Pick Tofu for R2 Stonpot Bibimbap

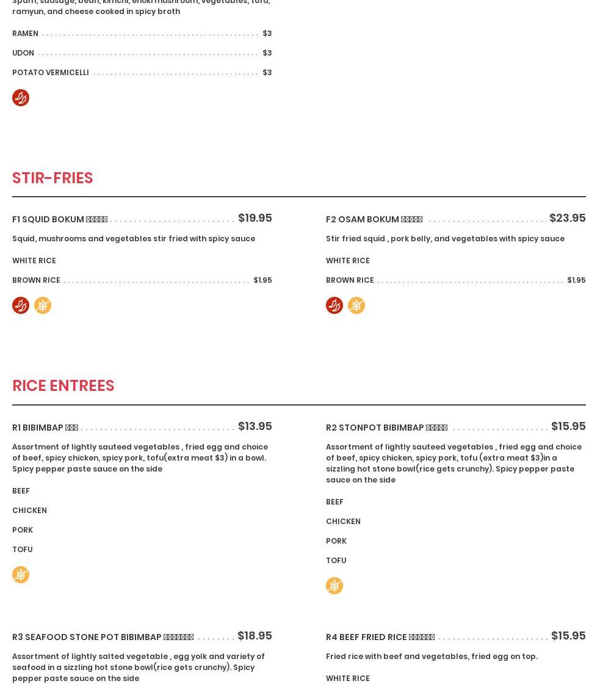click(336, 561)
